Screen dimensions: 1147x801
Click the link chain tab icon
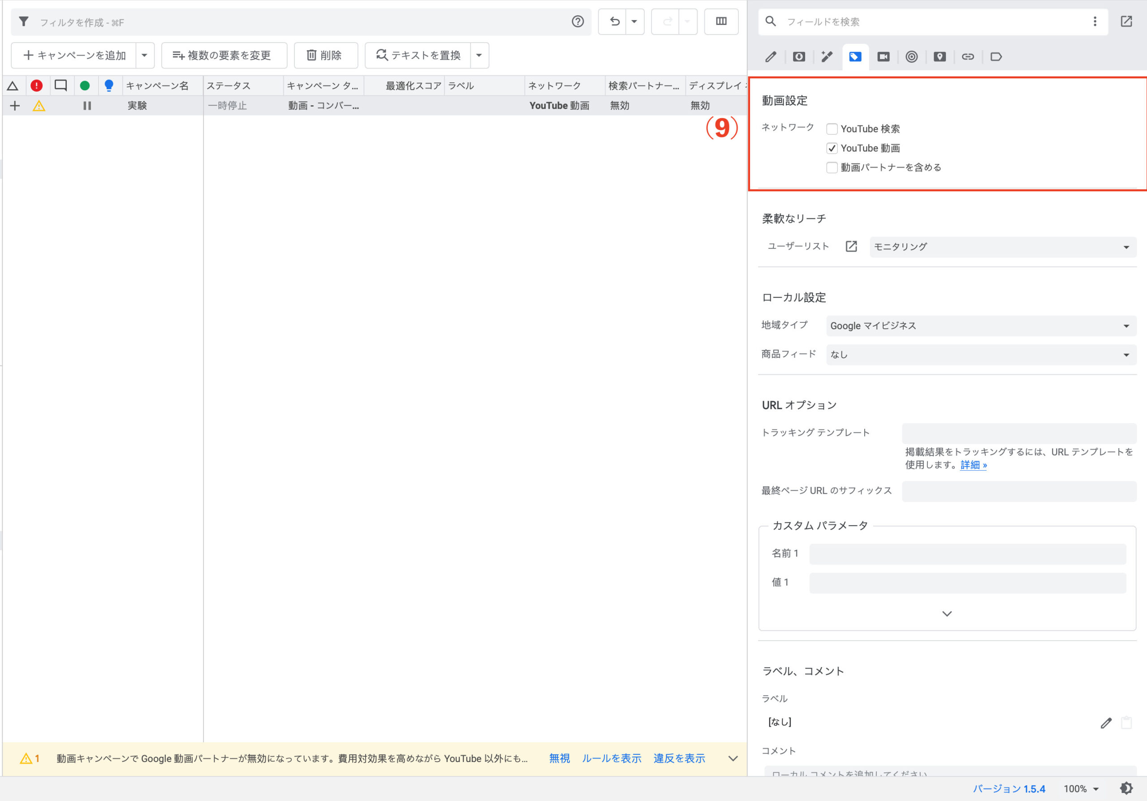click(968, 56)
